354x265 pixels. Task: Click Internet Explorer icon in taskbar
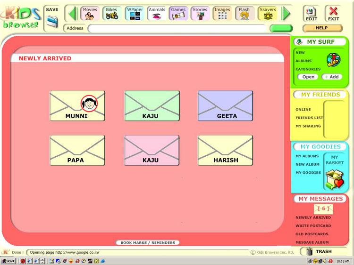click(103, 261)
